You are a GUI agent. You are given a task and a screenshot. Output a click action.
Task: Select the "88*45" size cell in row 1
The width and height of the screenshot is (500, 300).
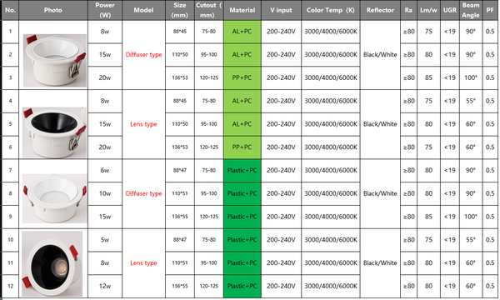tap(180, 32)
